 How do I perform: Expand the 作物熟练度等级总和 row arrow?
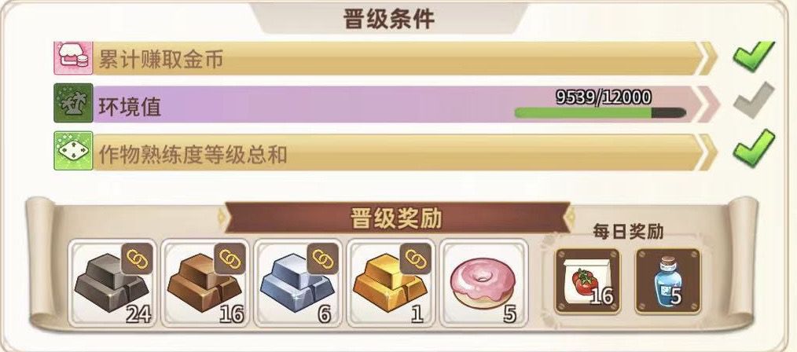click(709, 152)
